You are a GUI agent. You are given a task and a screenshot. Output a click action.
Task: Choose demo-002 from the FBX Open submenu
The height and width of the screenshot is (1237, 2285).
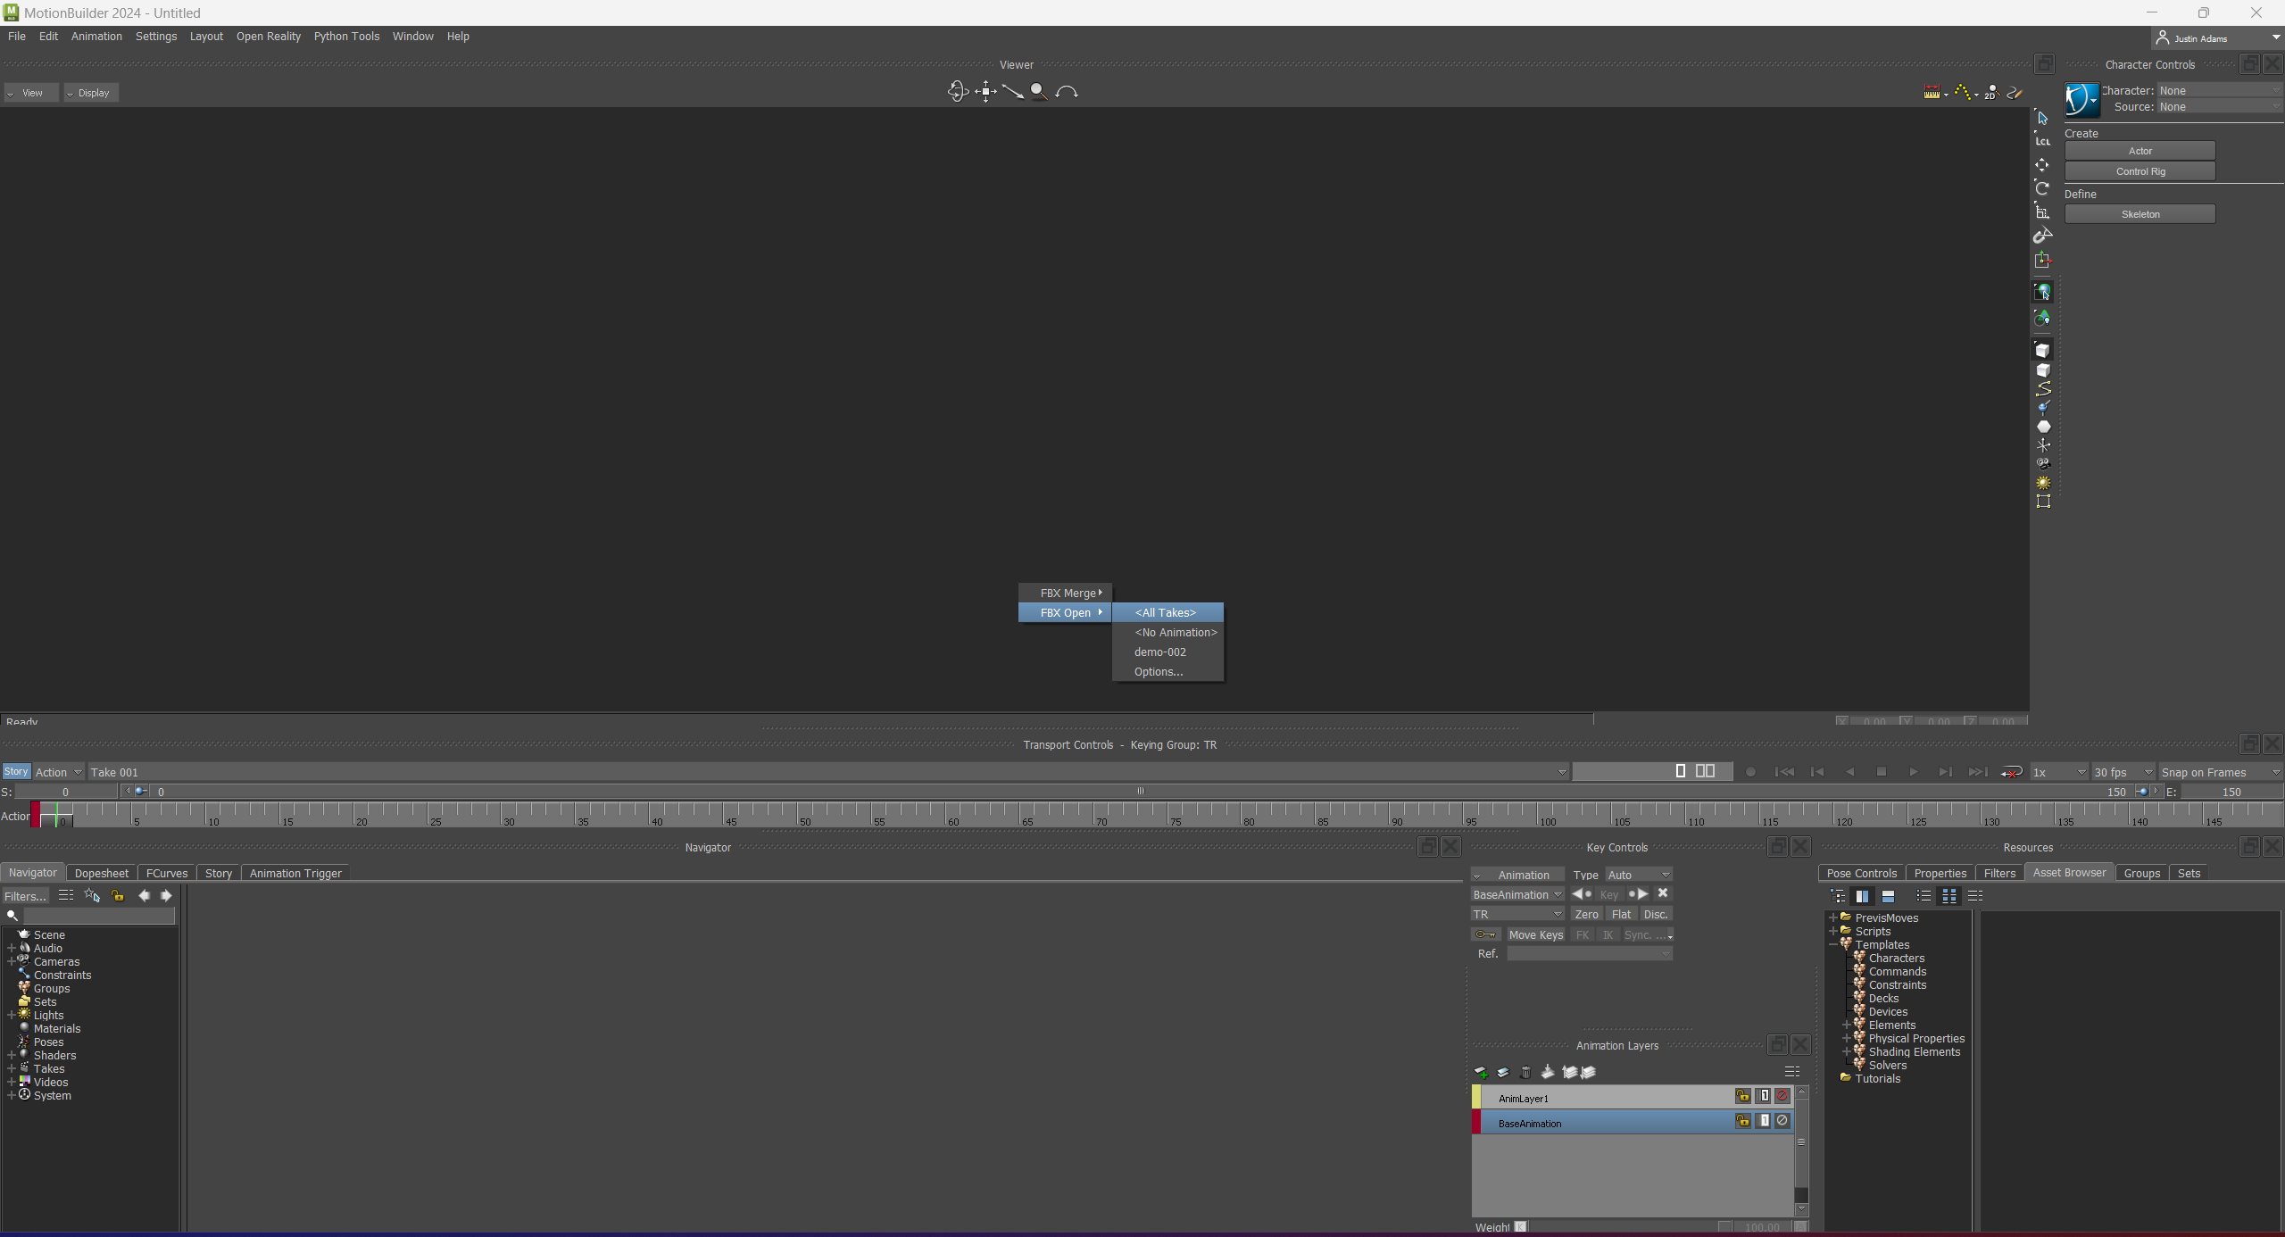pyautogui.click(x=1159, y=652)
